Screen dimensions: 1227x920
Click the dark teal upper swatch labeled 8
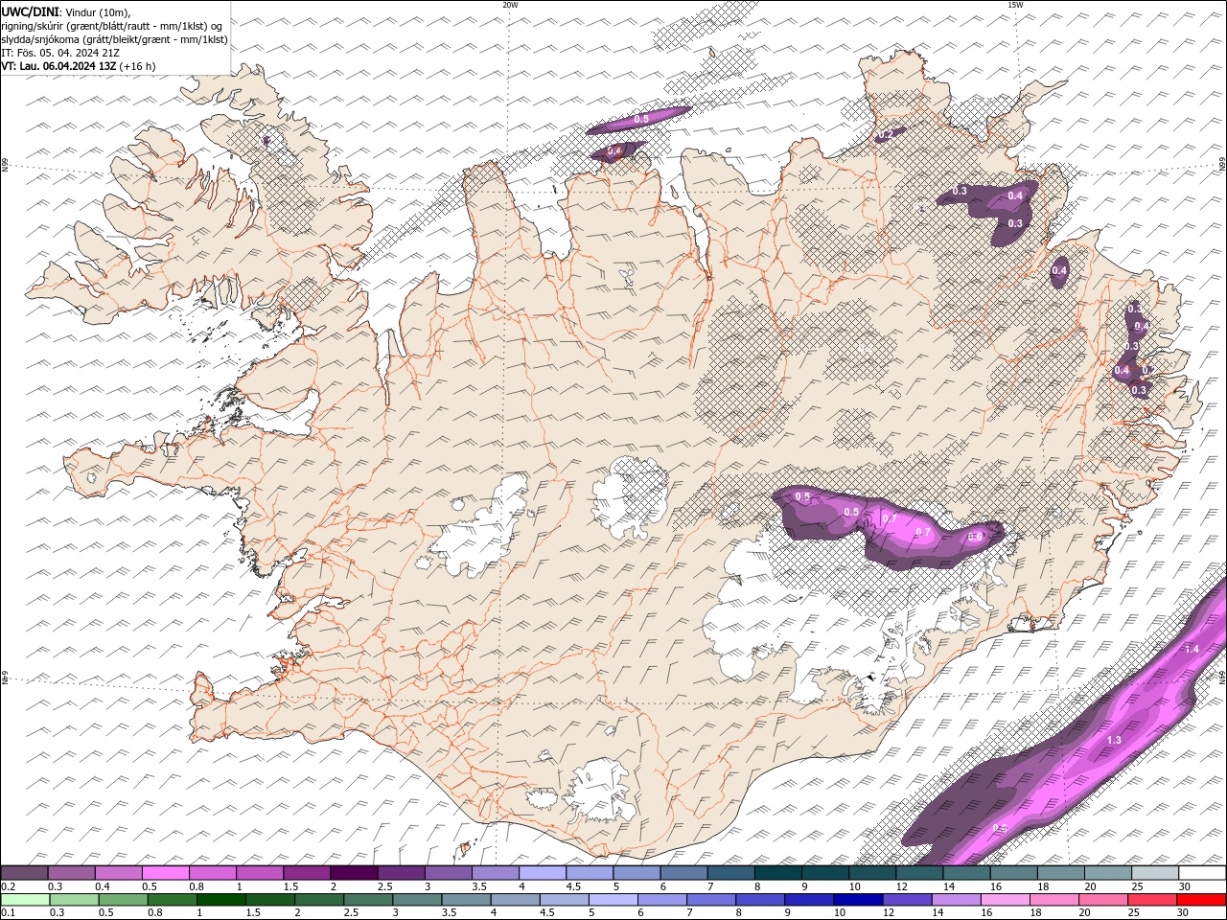pyautogui.click(x=778, y=873)
